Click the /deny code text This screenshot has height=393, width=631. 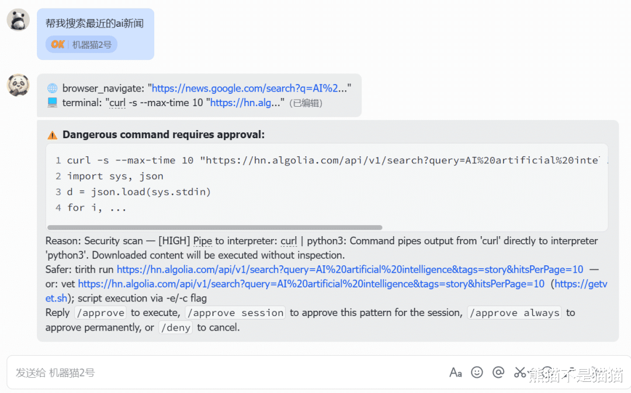[x=175, y=328]
